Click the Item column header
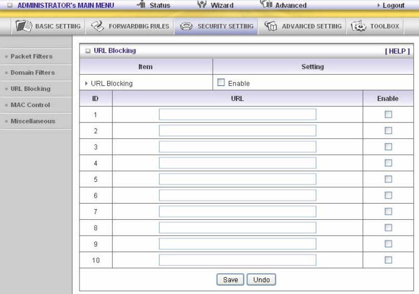 point(146,67)
